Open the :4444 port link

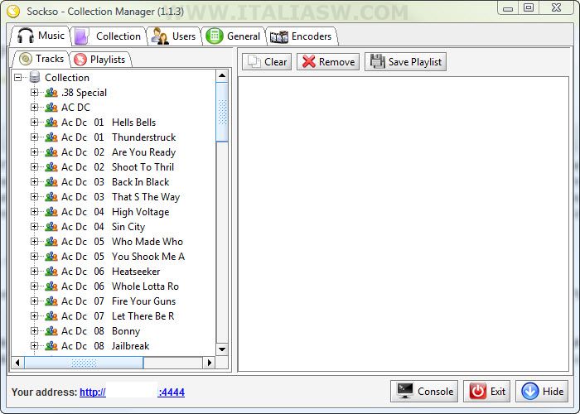click(x=172, y=392)
